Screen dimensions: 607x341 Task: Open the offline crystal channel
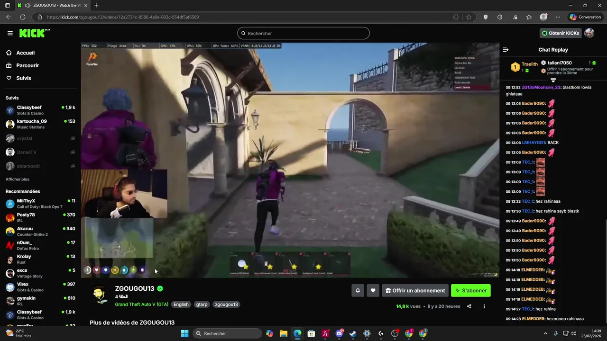(40, 138)
